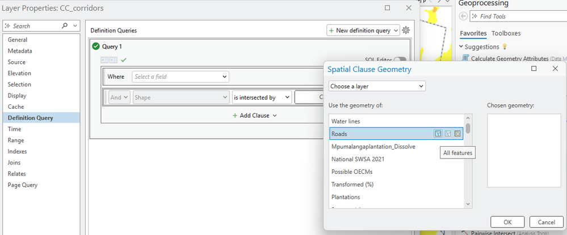Click OK in Spatial Clause Geometry
Viewport: 567px width, 235px height.
click(x=507, y=222)
